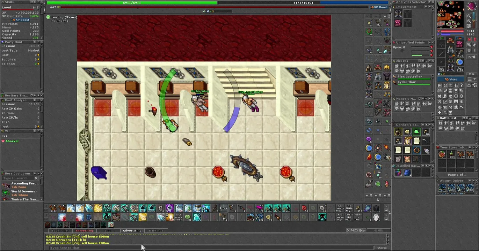Open eks rps battle list dropdown arrow

point(426,61)
